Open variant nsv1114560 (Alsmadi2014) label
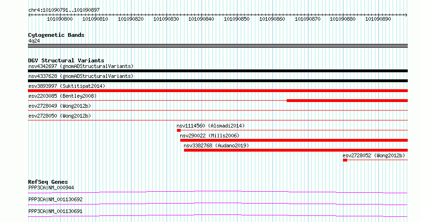Screen dimensions: 421x222 [210, 126]
